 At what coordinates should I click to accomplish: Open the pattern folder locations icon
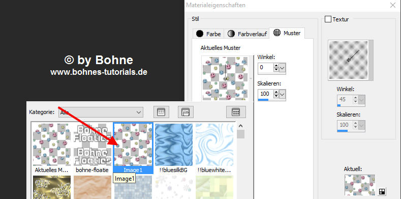[x=186, y=112]
